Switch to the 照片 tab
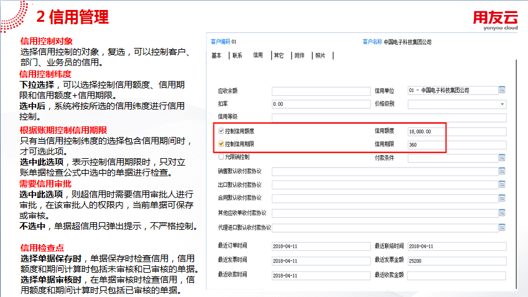This screenshot has height=297, width=528. pyautogui.click(x=320, y=55)
